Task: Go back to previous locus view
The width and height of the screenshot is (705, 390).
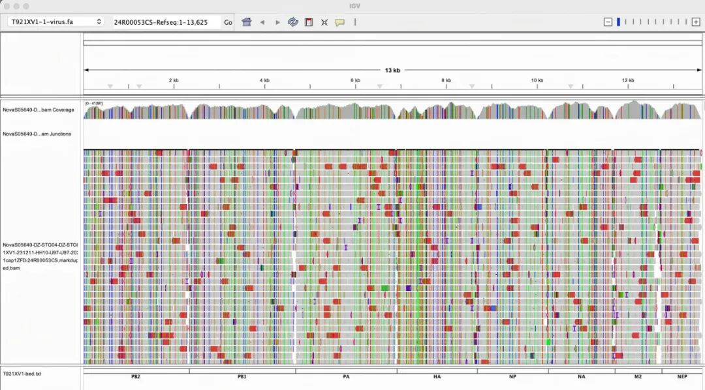Action: 262,22
